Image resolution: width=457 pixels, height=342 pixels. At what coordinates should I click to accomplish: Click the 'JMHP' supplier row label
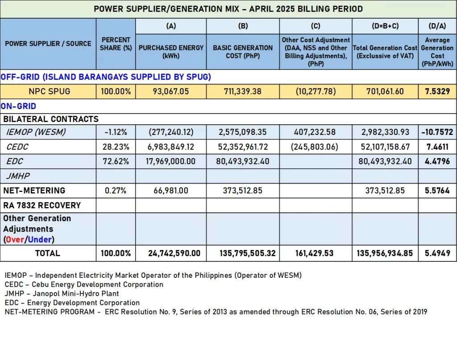(x=18, y=176)
